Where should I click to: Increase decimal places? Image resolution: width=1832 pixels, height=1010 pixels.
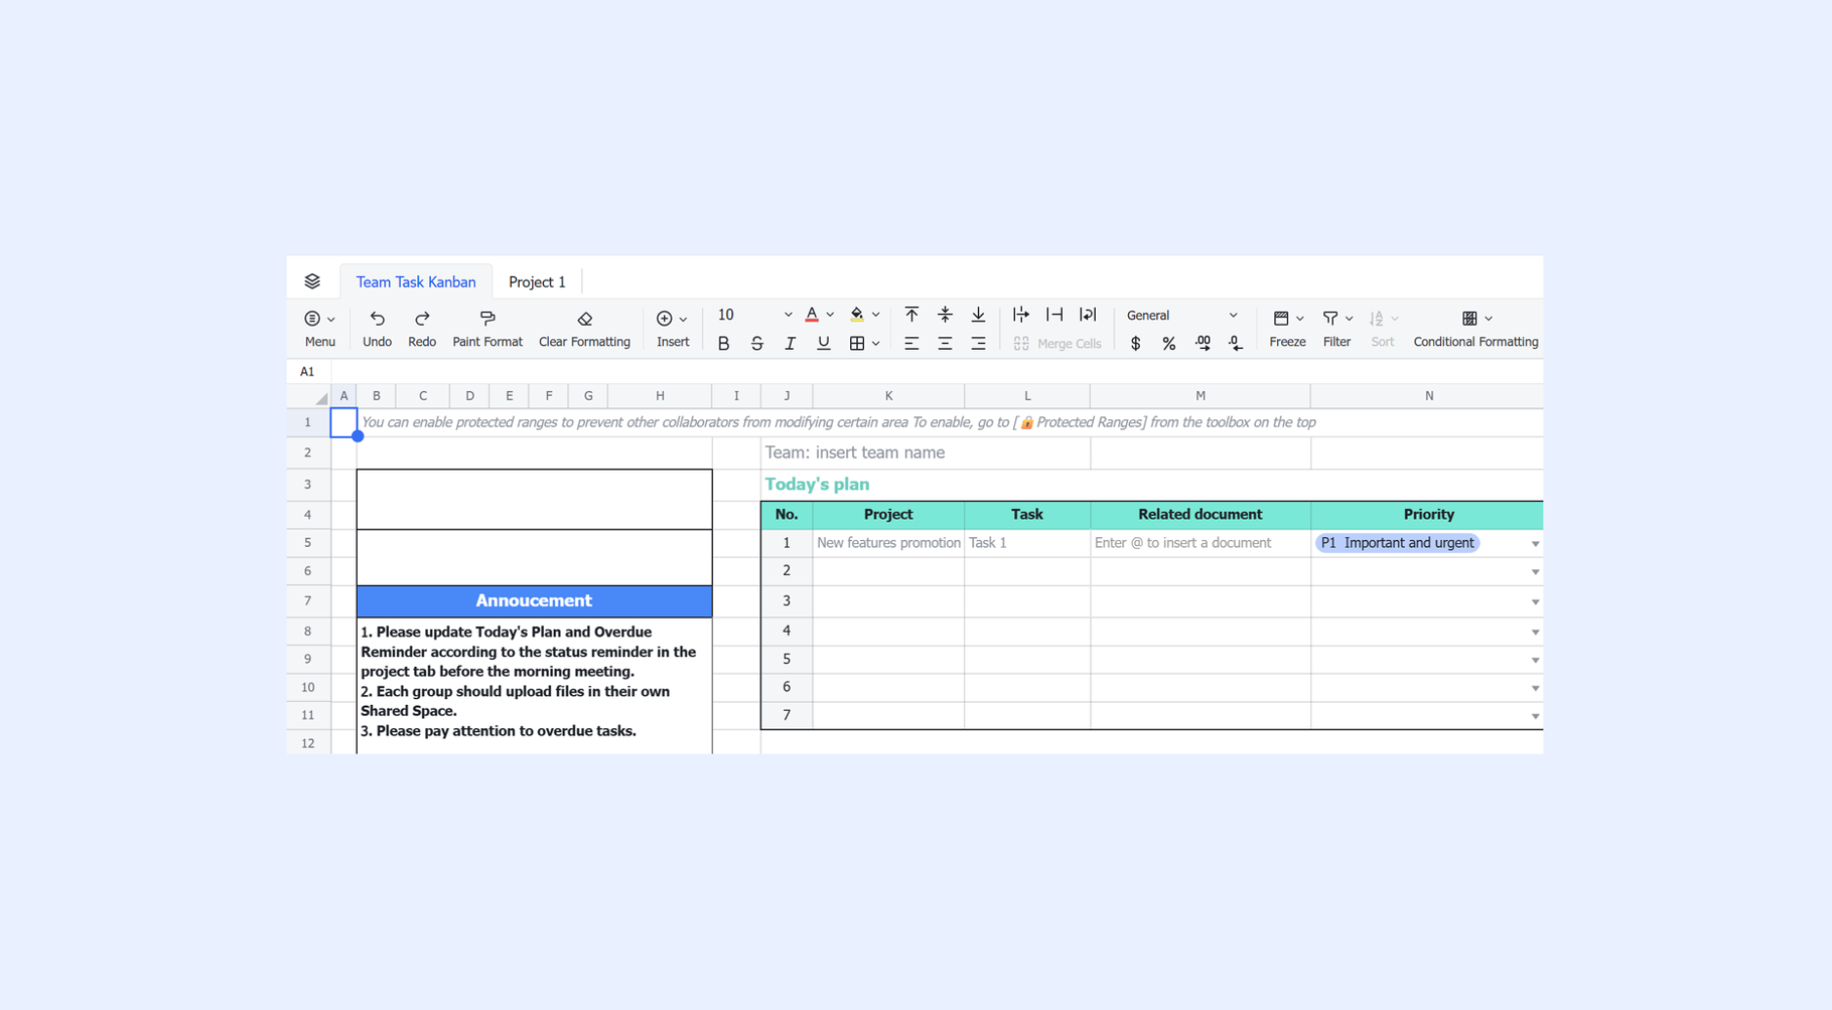point(1203,343)
